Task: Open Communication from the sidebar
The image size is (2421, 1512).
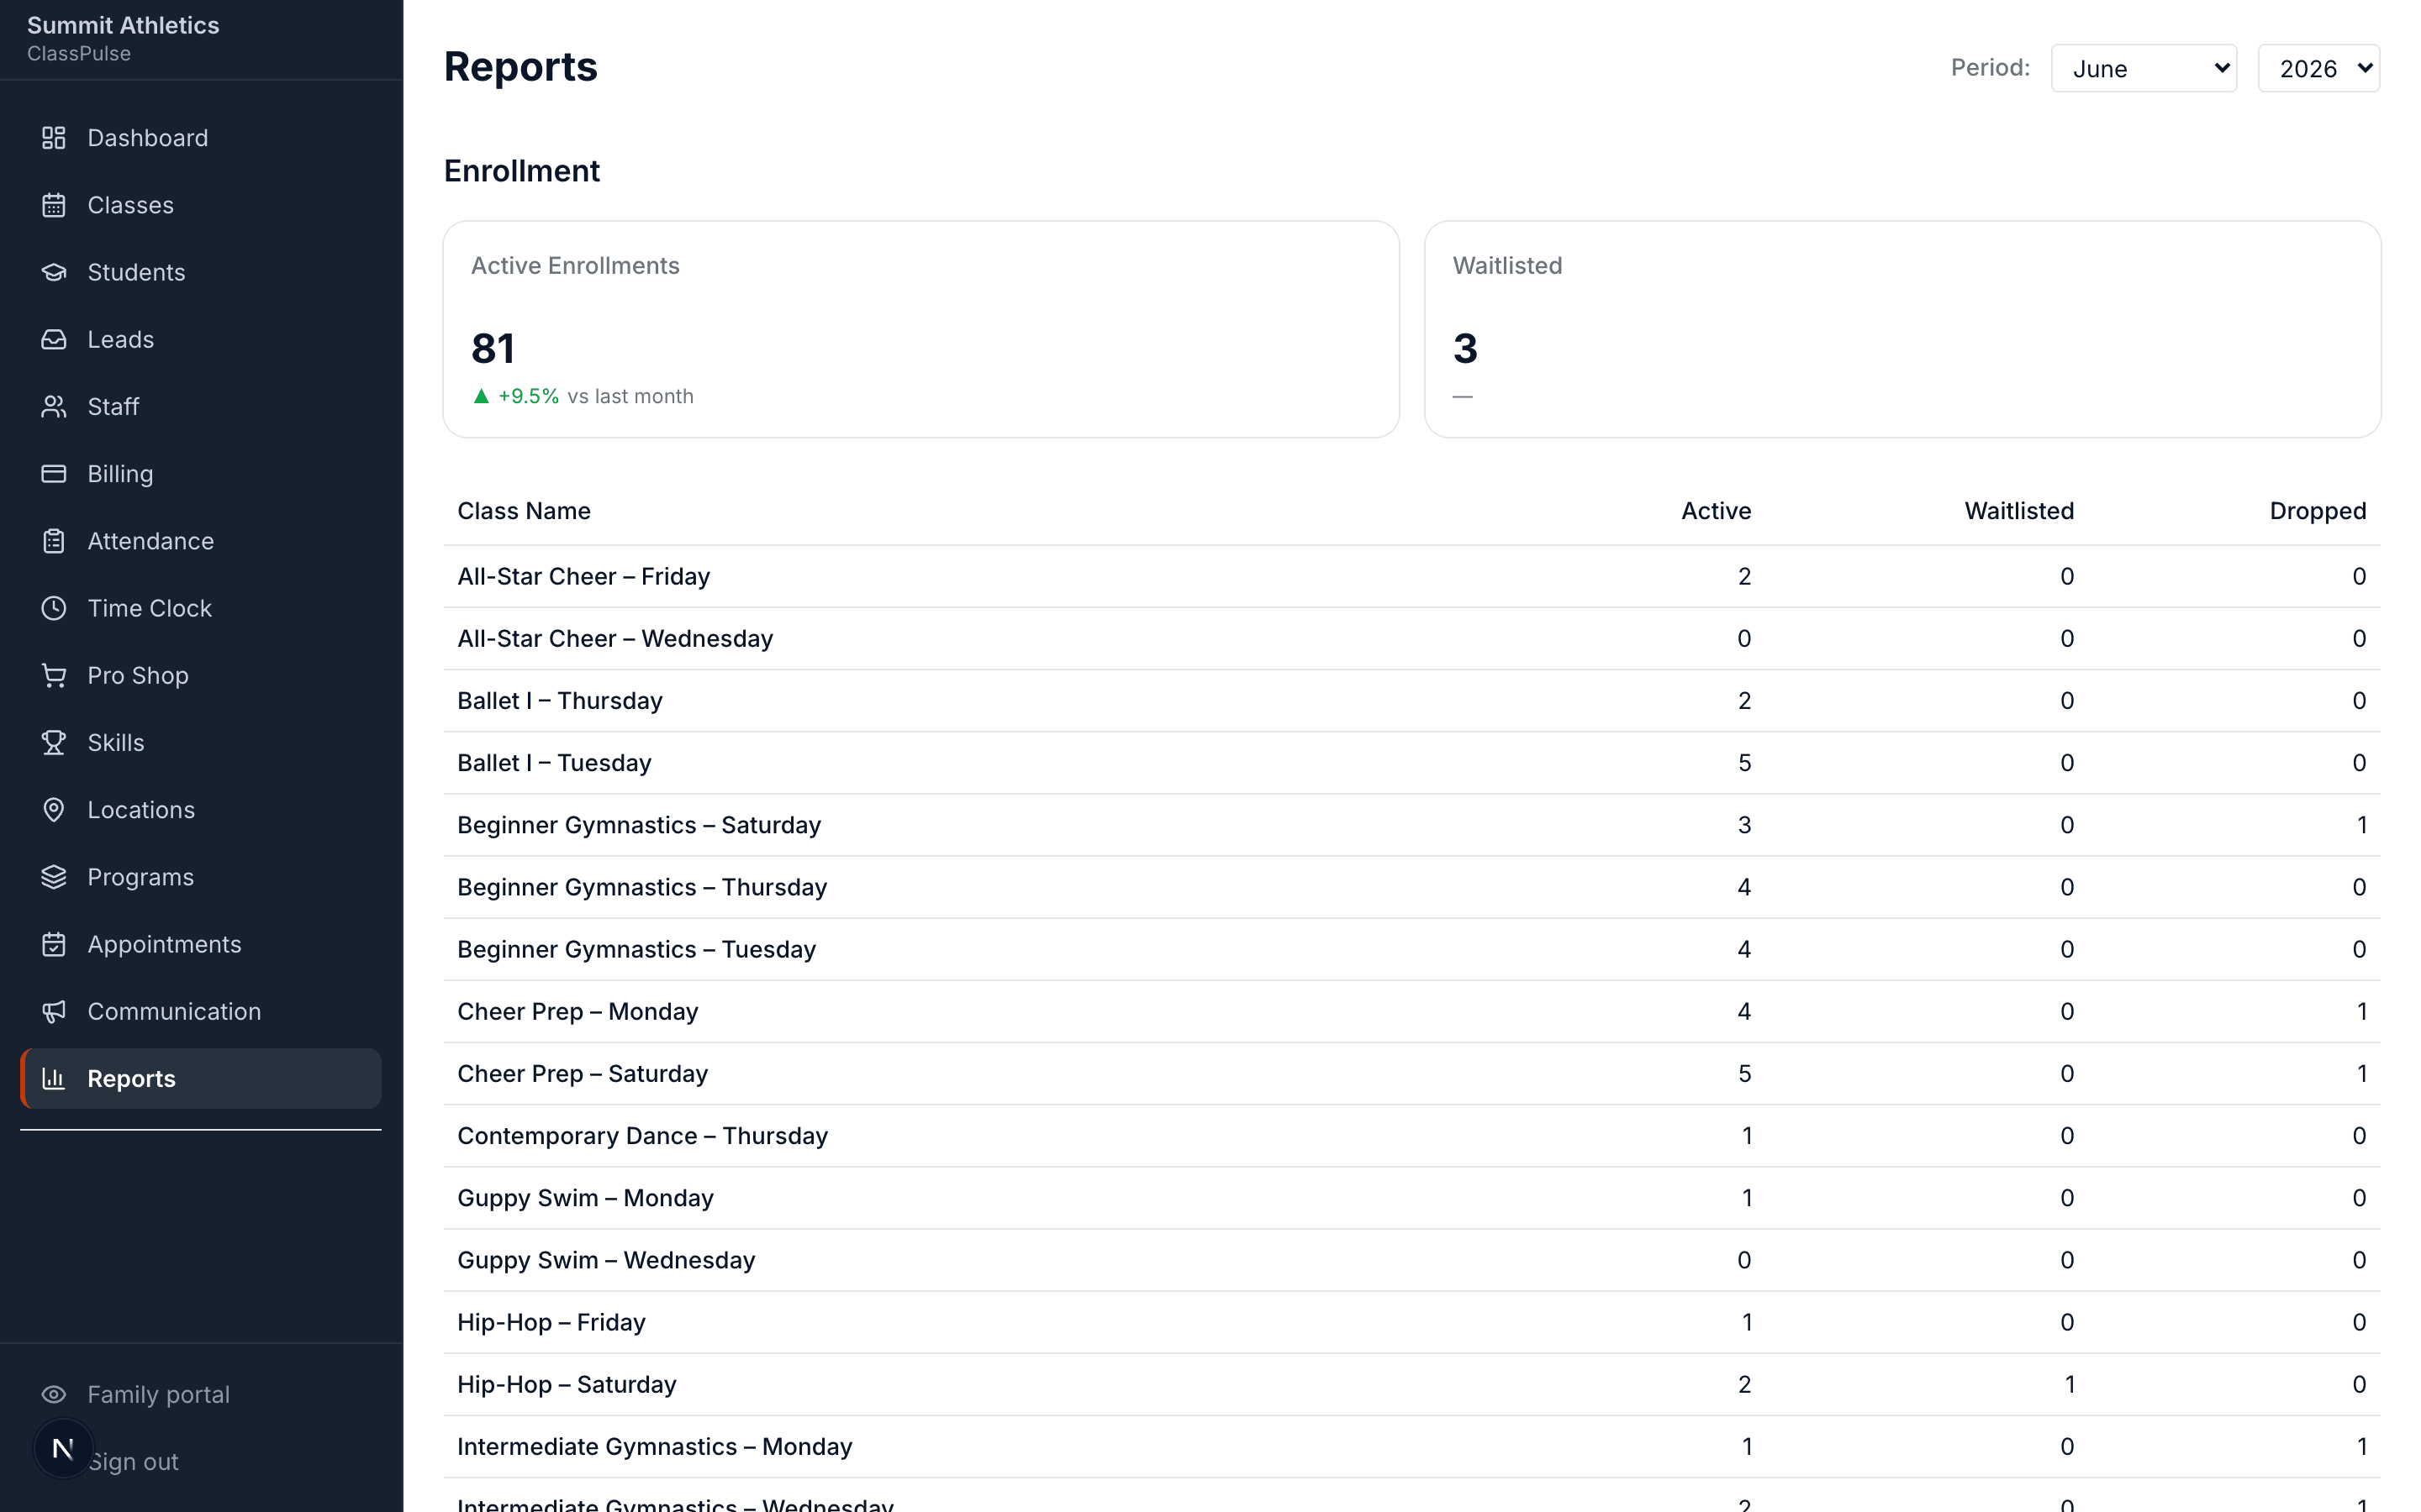Action: 201,1011
